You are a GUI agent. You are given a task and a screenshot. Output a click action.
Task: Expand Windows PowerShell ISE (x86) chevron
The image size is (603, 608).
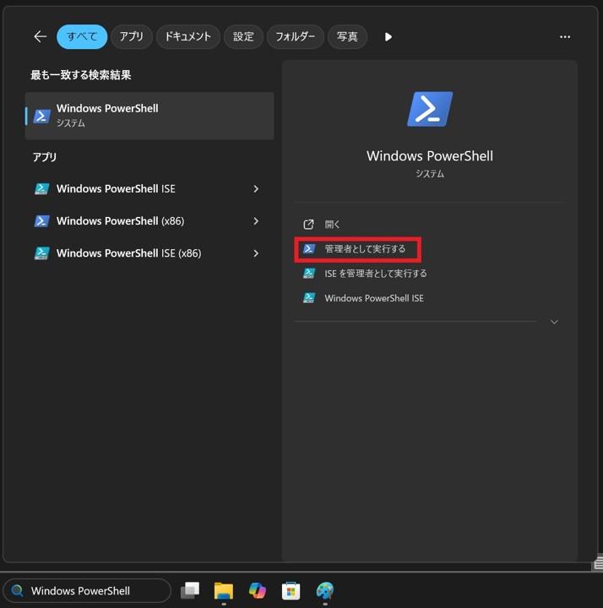[256, 253]
